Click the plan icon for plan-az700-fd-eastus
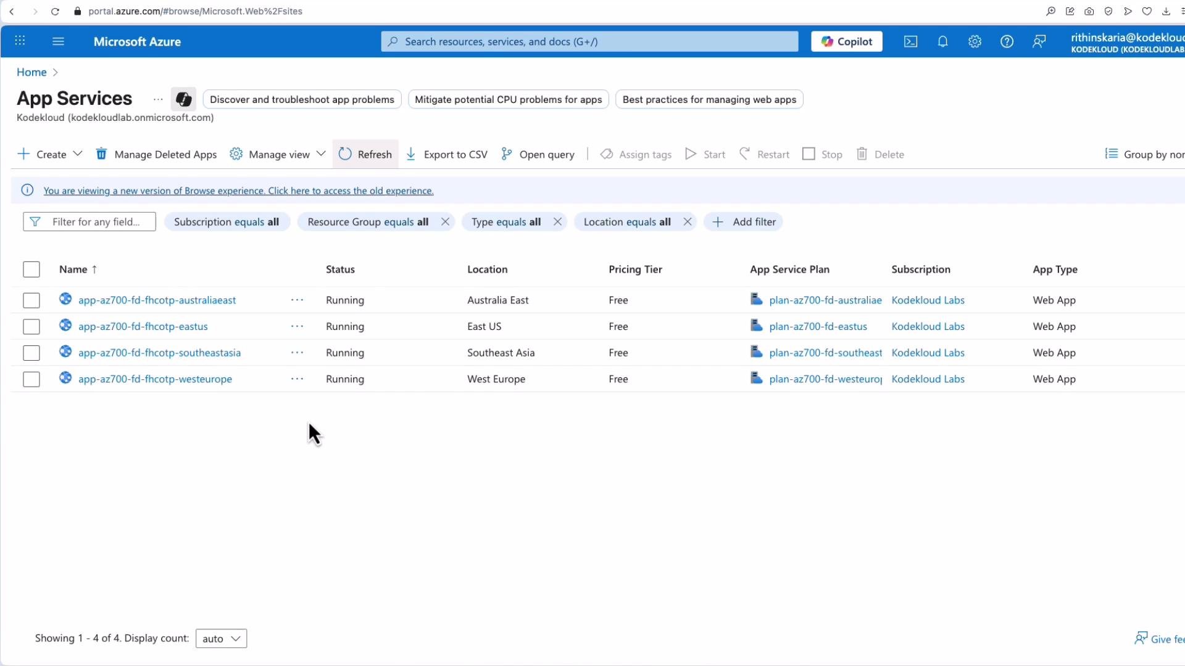Screen dimensions: 1185x666 [x=756, y=325]
